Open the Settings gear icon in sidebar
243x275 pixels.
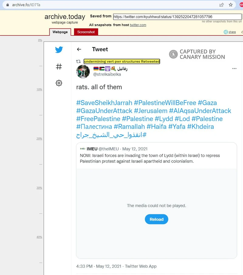coord(59,83)
